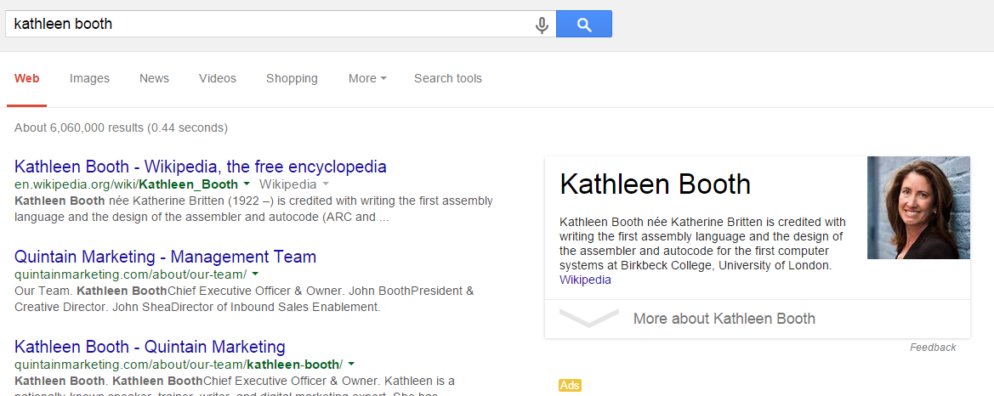Expand the More about Kathleen Booth chevron
The image size is (994, 396).
(x=589, y=319)
